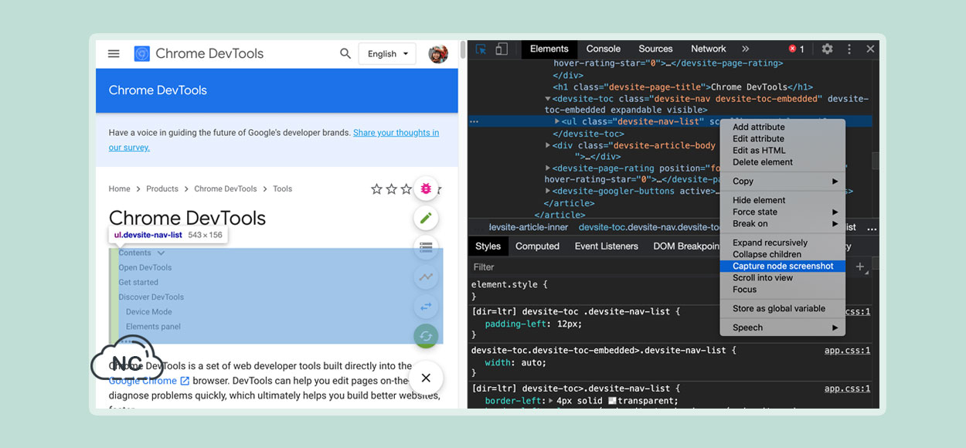The image size is (966, 448).
Task: Expand the border-left shorthand property triangle
Action: [551, 401]
